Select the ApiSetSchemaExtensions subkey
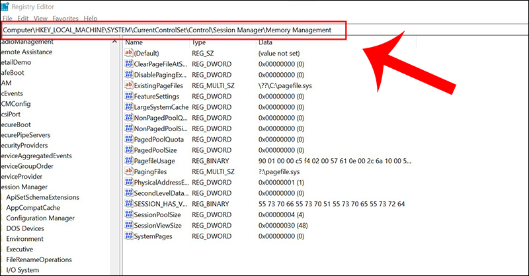This screenshot has height=276, width=529. [42, 198]
